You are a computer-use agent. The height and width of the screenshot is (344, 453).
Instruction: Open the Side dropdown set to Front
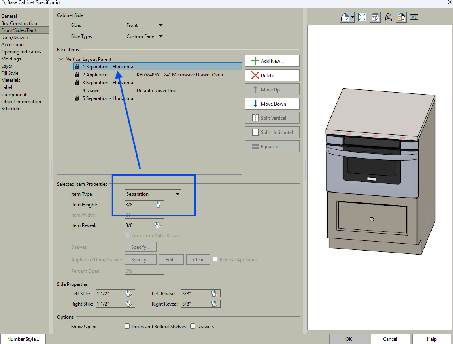tap(144, 25)
